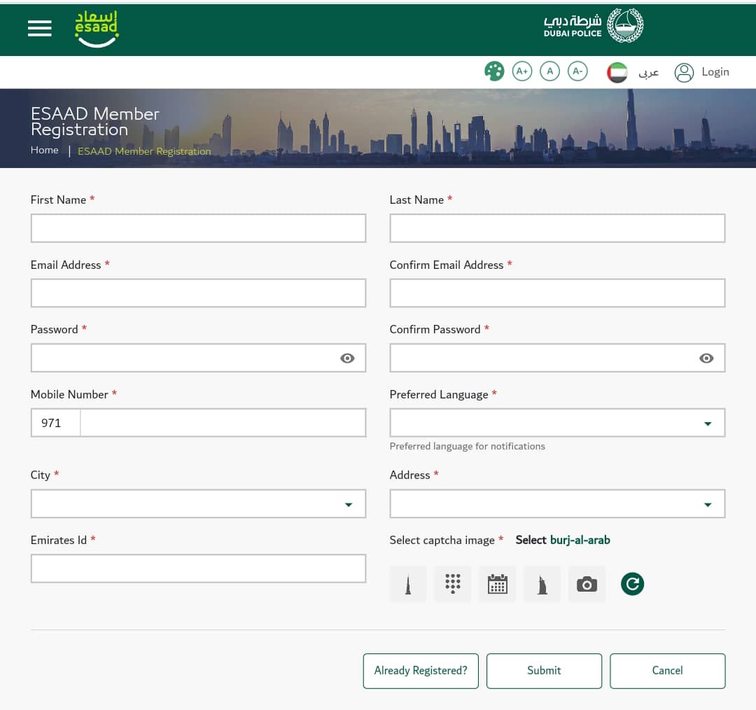Show the Password field text
Image resolution: width=756 pixels, height=710 pixels.
(347, 359)
